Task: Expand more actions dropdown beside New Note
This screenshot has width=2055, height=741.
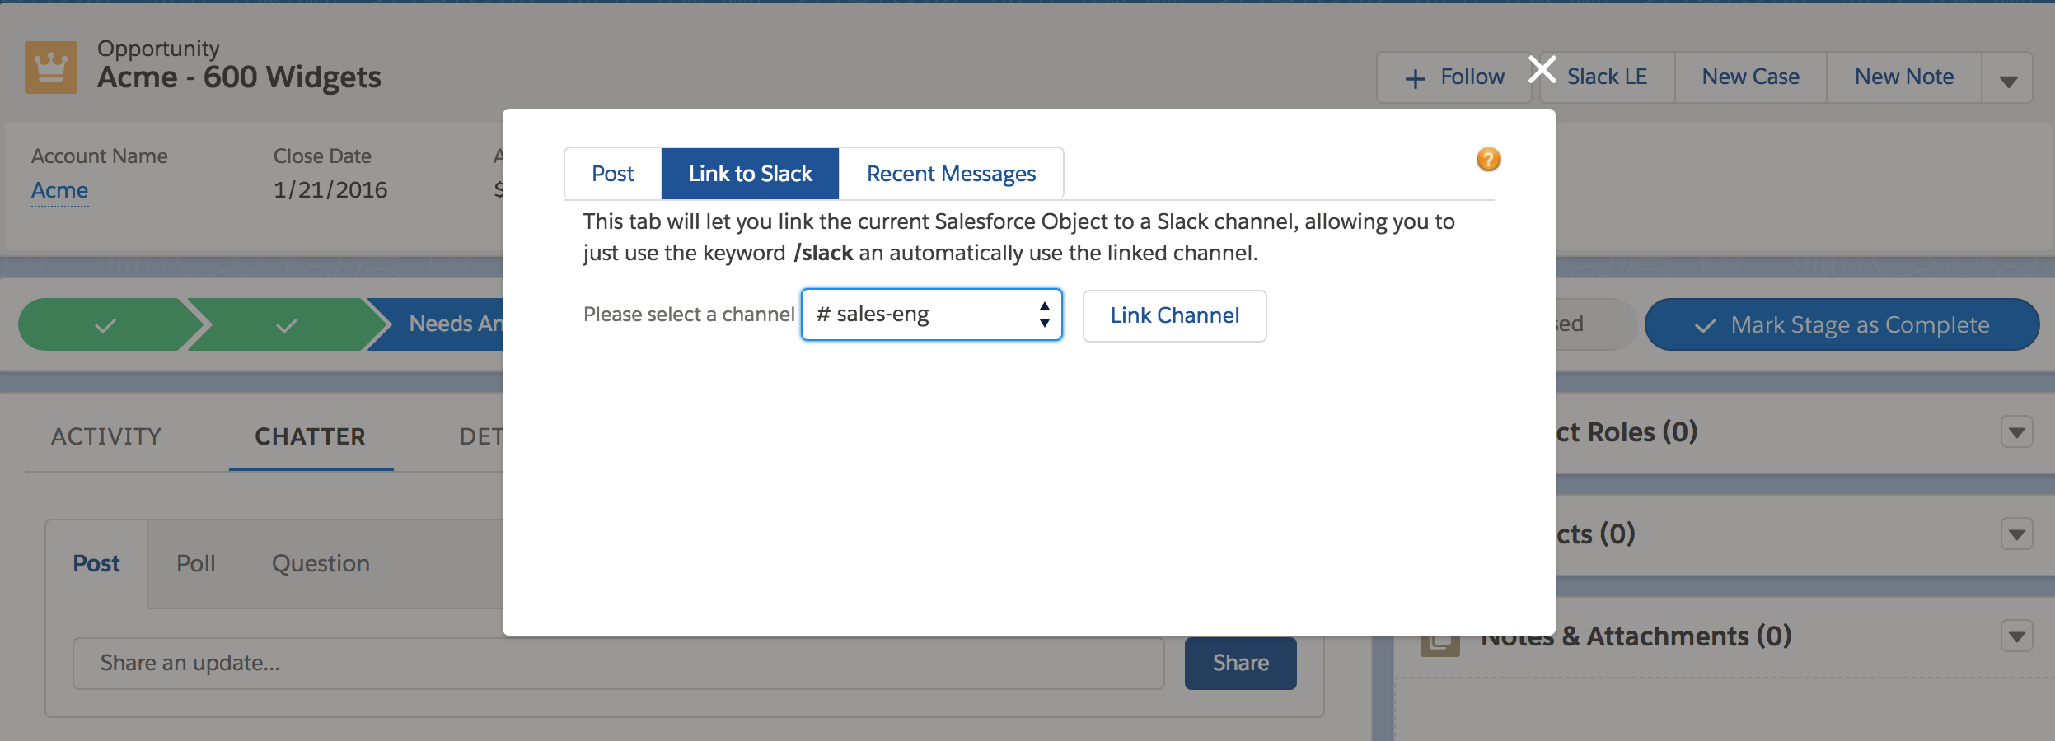Action: (x=2008, y=78)
